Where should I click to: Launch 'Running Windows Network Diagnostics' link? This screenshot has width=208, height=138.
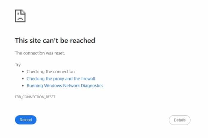coord(65,86)
